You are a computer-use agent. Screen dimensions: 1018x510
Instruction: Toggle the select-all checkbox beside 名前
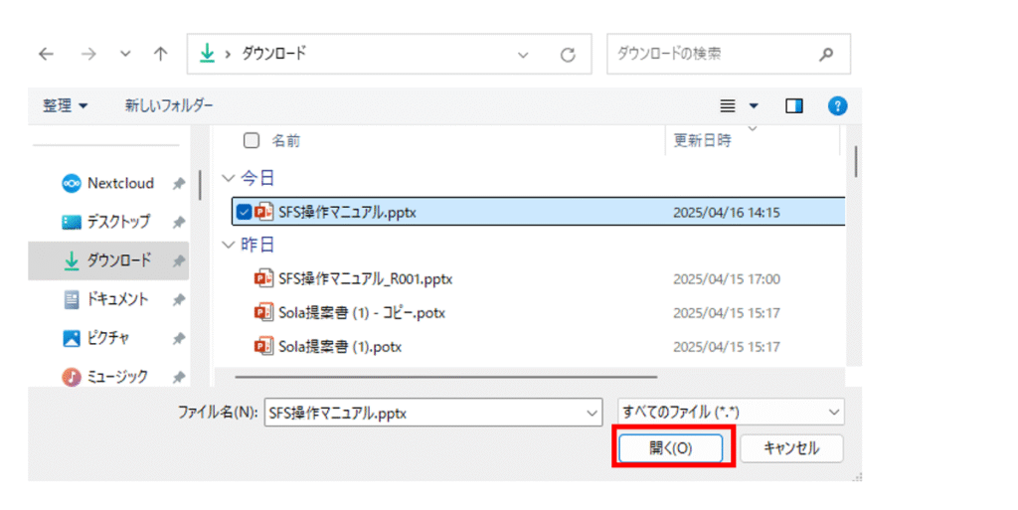(252, 140)
